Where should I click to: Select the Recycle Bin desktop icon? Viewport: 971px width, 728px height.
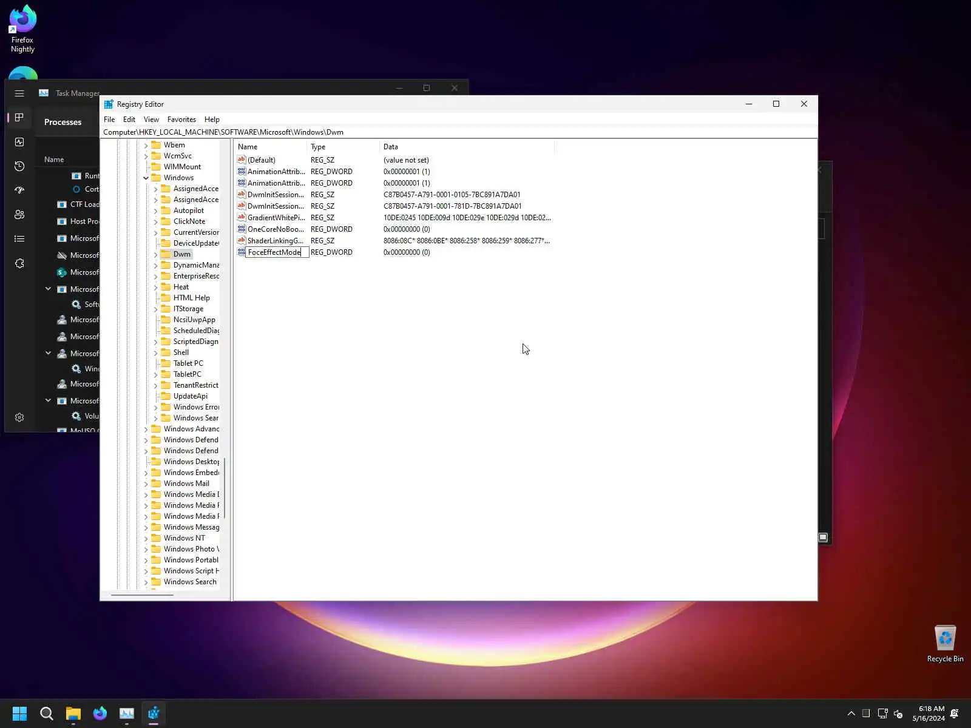(x=945, y=644)
